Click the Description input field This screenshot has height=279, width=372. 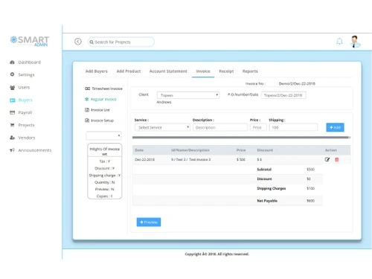pyautogui.click(x=220, y=127)
